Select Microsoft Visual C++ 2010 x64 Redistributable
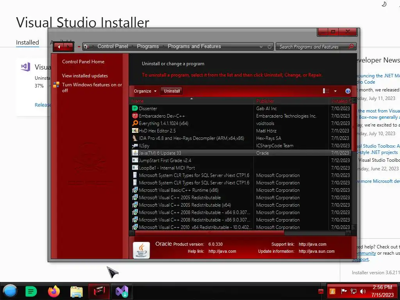400x300 pixels. click(240, 227)
